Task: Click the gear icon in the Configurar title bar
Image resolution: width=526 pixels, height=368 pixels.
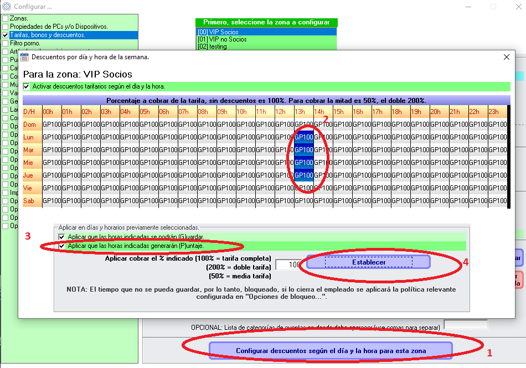Action: pyautogui.click(x=7, y=7)
